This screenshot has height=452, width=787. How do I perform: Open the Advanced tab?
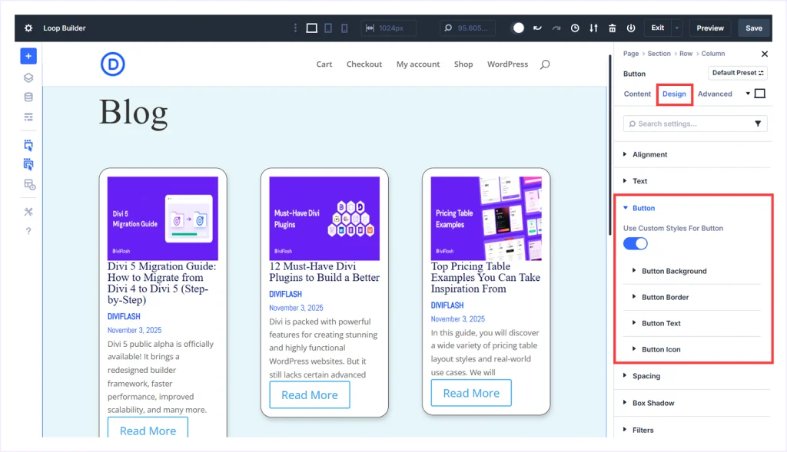tap(715, 94)
